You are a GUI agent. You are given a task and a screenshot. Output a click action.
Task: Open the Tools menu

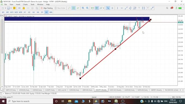tap(32, 4)
